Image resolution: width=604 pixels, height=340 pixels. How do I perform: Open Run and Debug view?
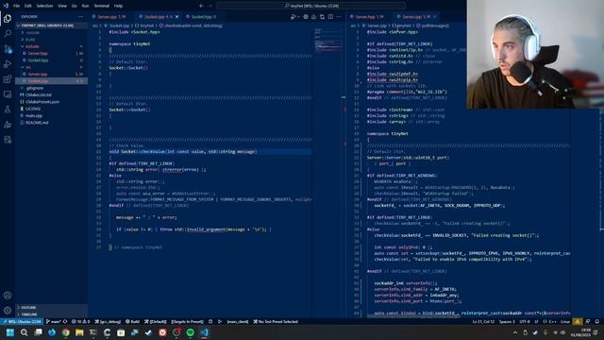(8, 64)
